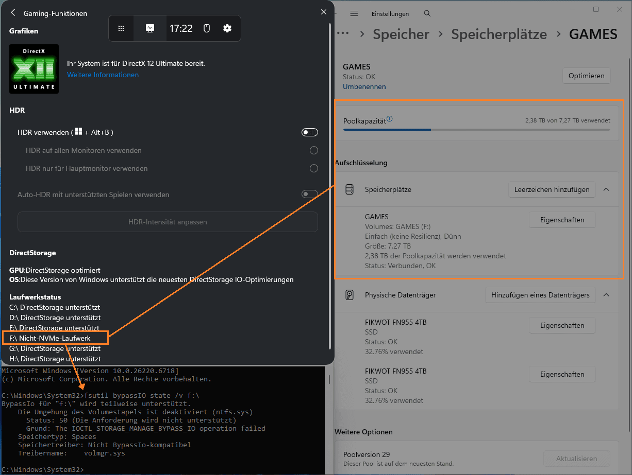The width and height of the screenshot is (632, 475).
Task: Open the Game Bar widget menu grid icon
Action: point(121,28)
